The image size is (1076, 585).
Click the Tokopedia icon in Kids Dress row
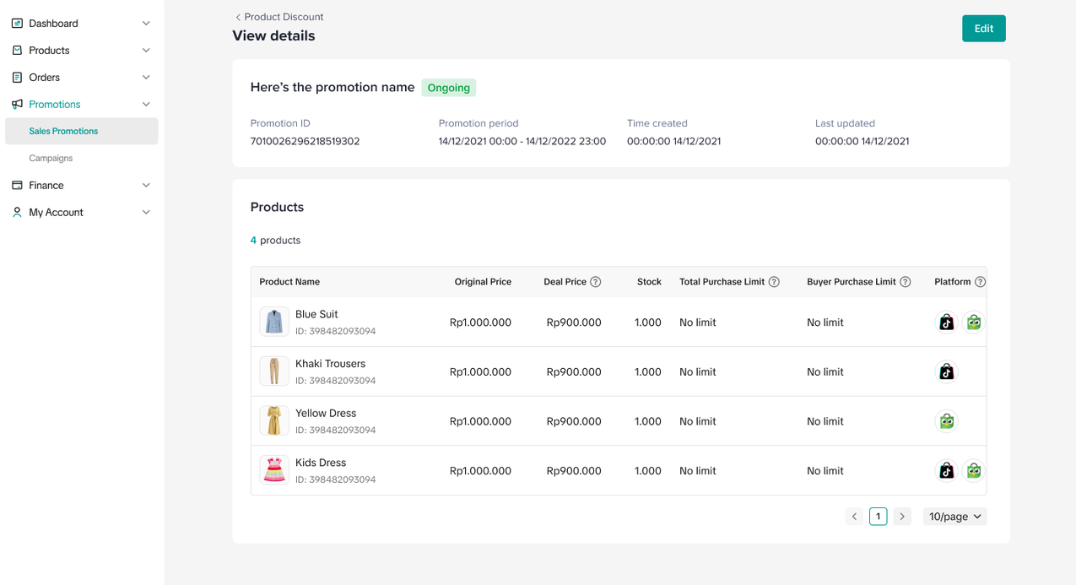973,471
